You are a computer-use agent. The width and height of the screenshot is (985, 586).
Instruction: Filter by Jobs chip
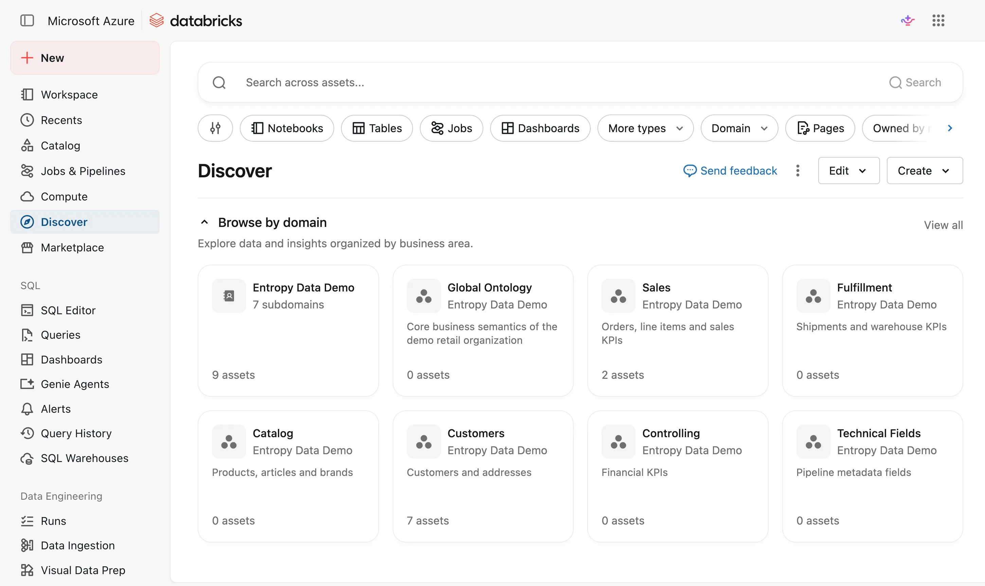point(451,128)
